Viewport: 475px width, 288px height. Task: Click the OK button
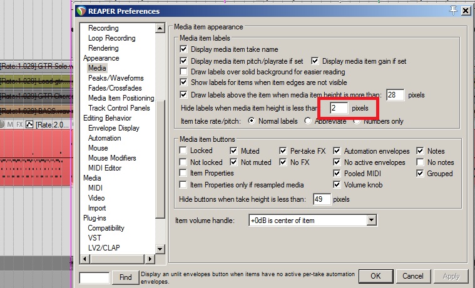pos(375,276)
